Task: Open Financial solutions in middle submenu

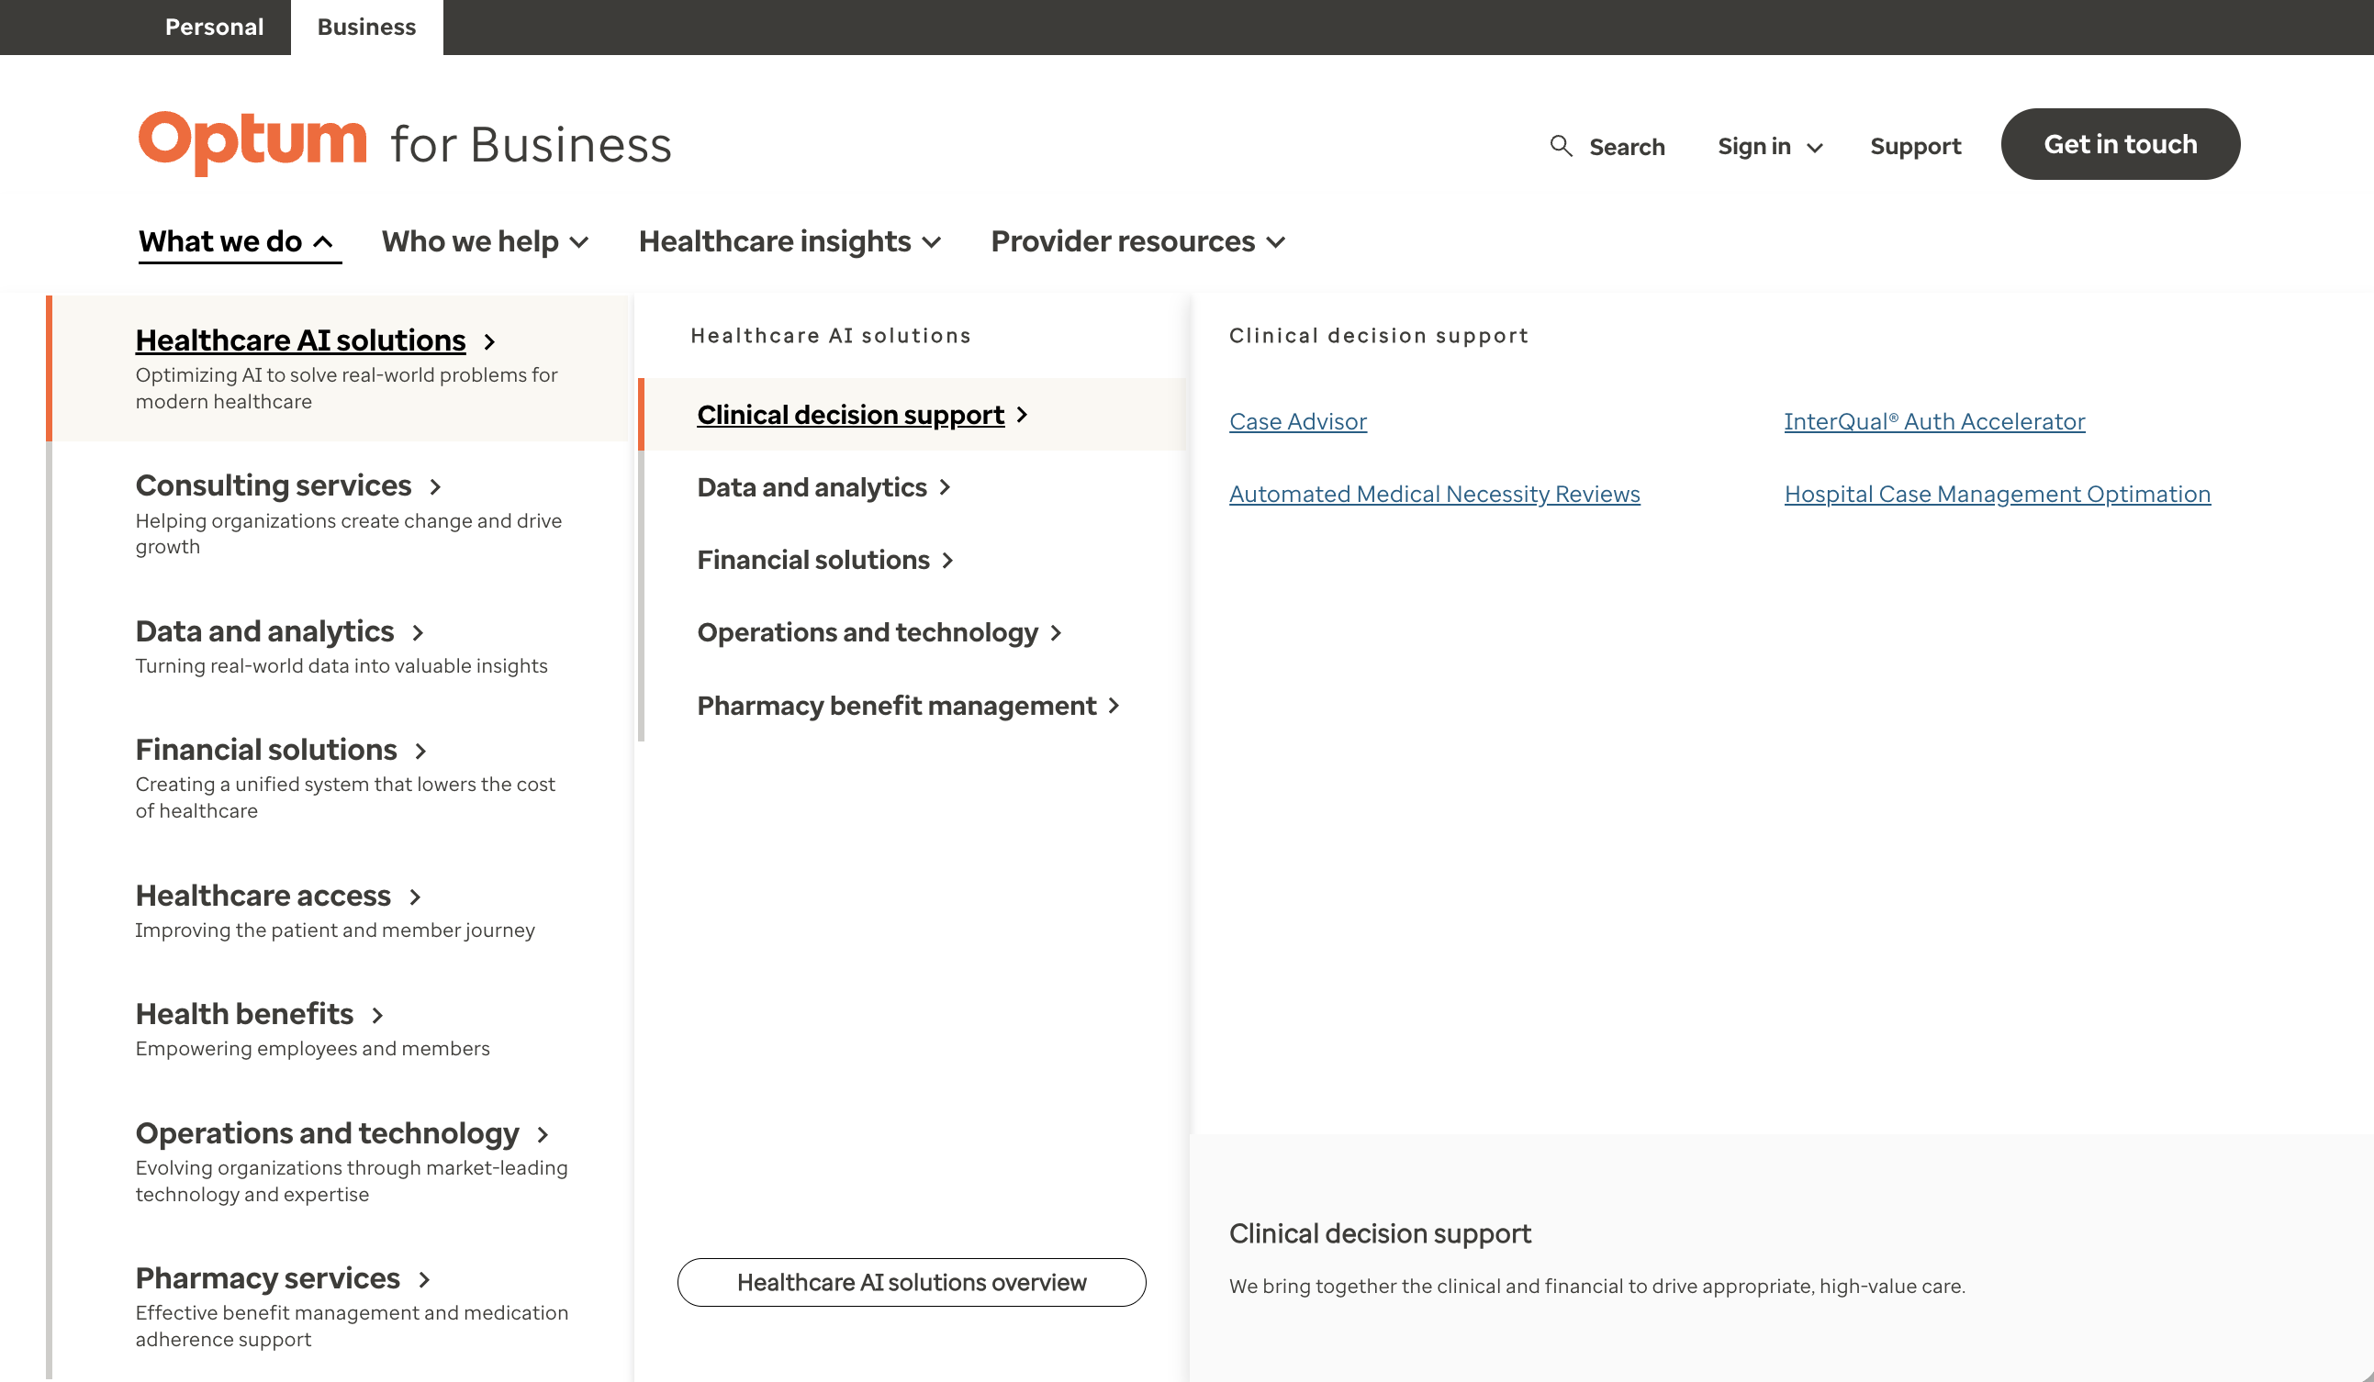Action: click(813, 559)
